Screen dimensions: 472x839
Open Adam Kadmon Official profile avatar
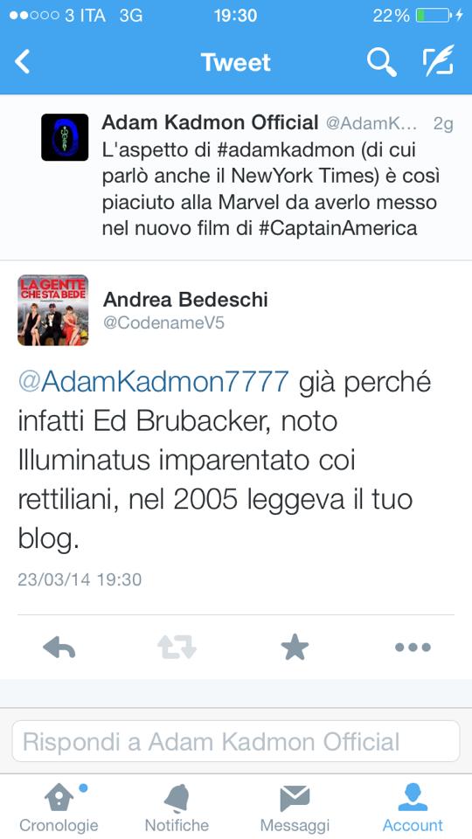[x=65, y=137]
